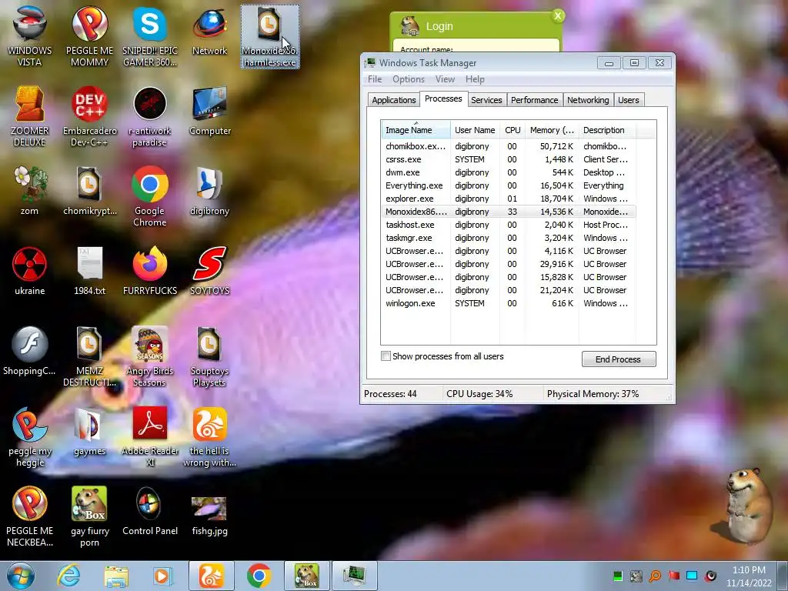
Task: Select the Control Panel desktop icon
Action: (x=150, y=511)
